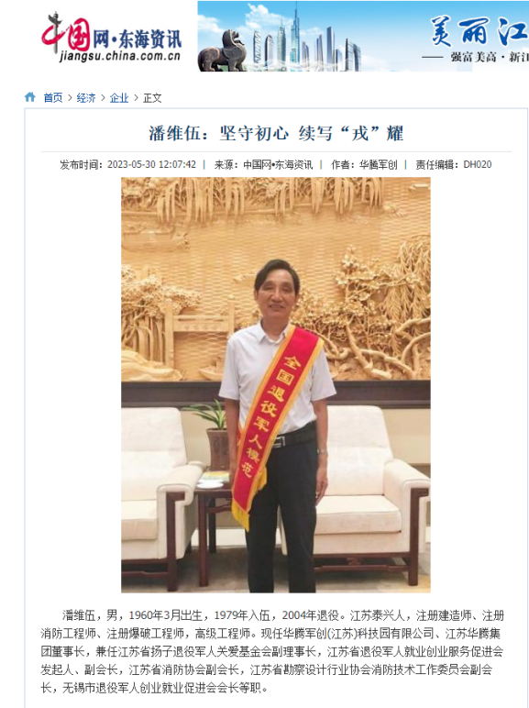Click the stone lion statue in banner
The height and width of the screenshot is (708, 529).
tap(224, 51)
